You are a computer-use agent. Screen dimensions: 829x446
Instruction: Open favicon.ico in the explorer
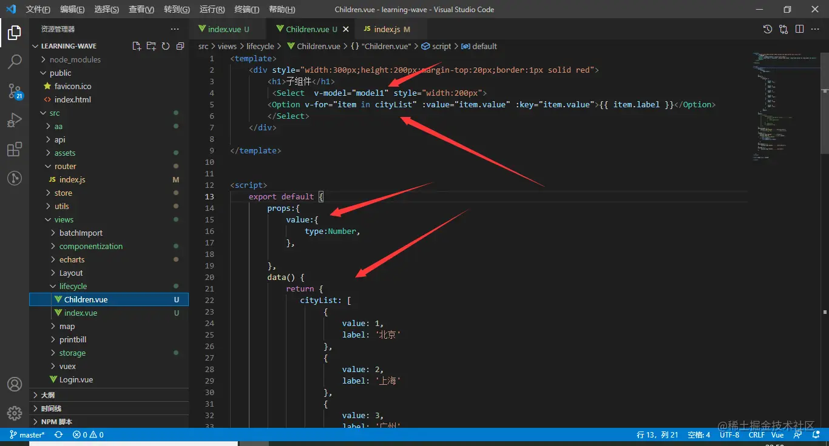coord(72,86)
